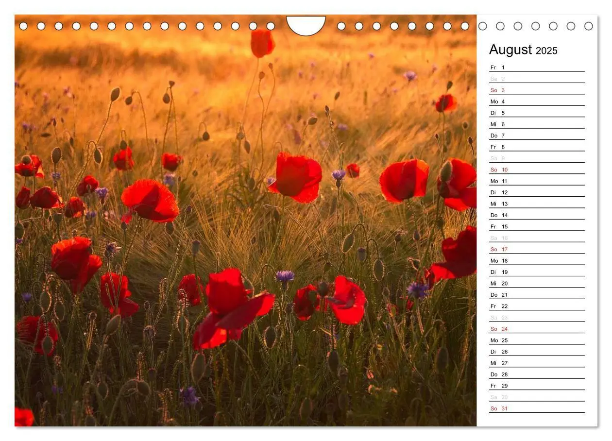The height and width of the screenshot is (441, 612).
Task: Select the Mo 11 calendar row
Action: pyautogui.click(x=537, y=180)
